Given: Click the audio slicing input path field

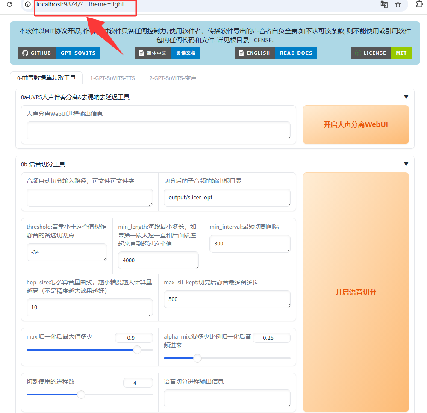Looking at the screenshot, I should pyautogui.click(x=89, y=198).
